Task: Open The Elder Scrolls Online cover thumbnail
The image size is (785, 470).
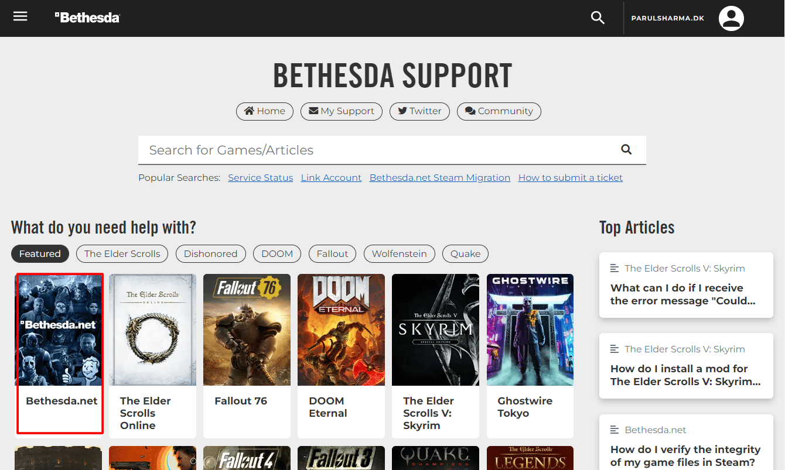Action: (x=153, y=330)
